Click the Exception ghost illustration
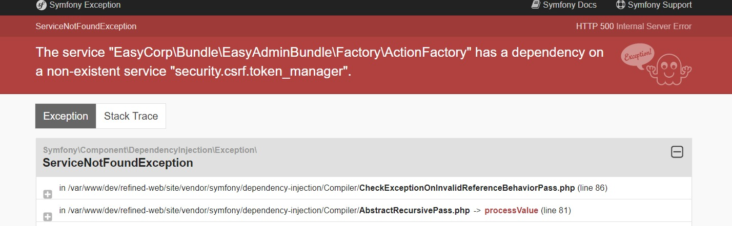The height and width of the screenshot is (226, 732). [x=656, y=65]
